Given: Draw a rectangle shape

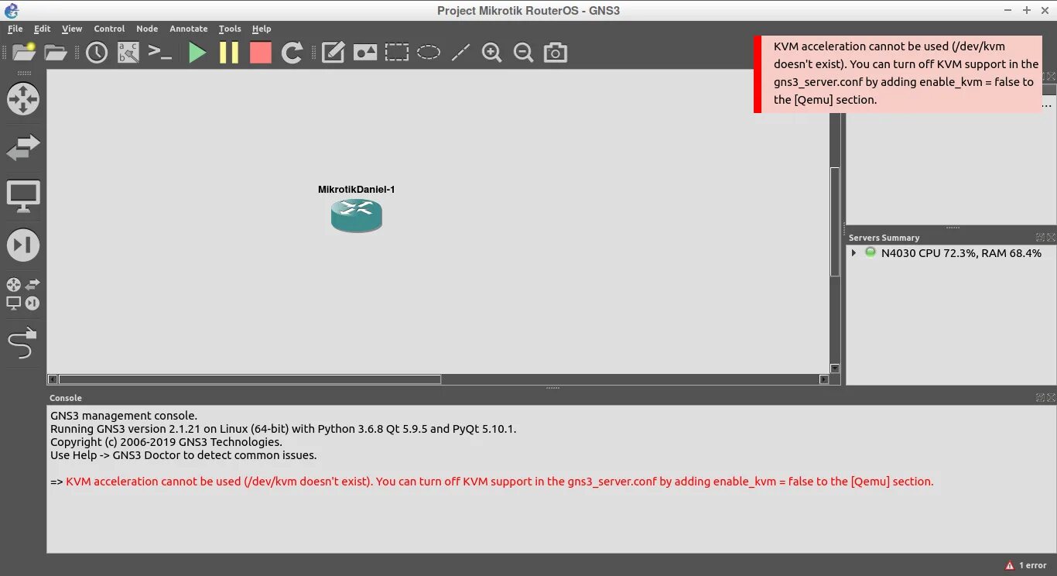Looking at the screenshot, I should pos(397,53).
